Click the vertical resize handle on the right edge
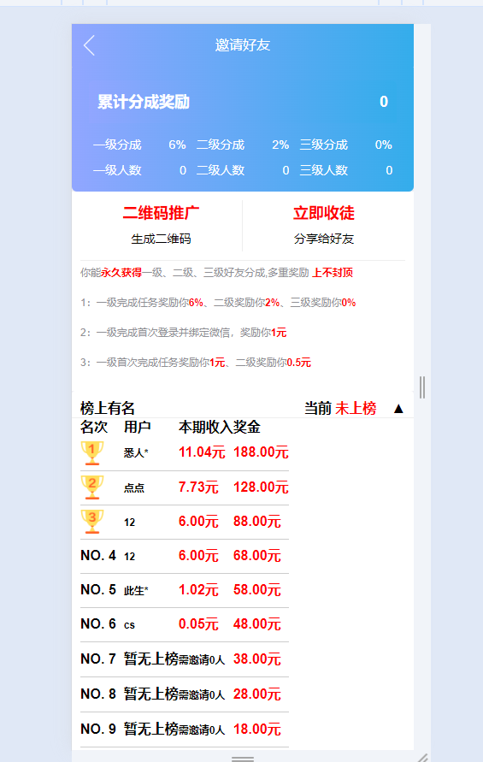 pos(421,387)
